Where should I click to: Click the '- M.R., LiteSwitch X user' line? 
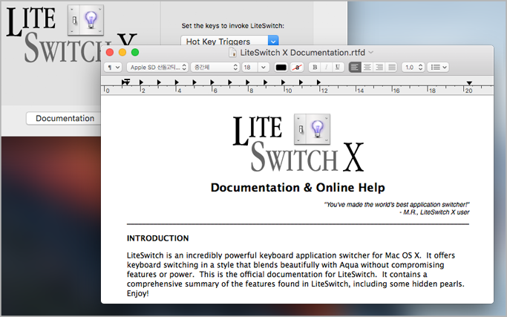[x=434, y=212]
